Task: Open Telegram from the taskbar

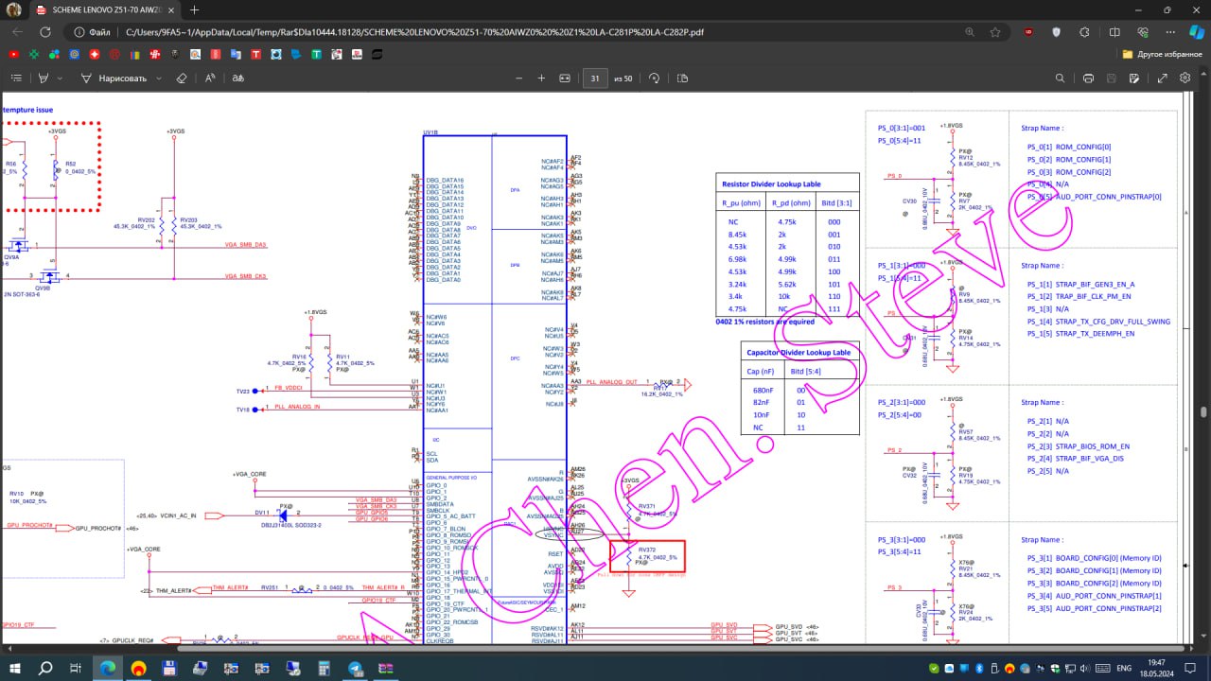Action: click(356, 668)
